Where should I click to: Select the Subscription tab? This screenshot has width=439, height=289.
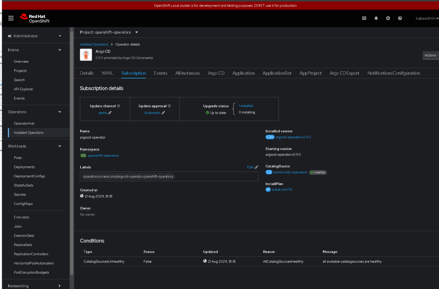tap(133, 73)
